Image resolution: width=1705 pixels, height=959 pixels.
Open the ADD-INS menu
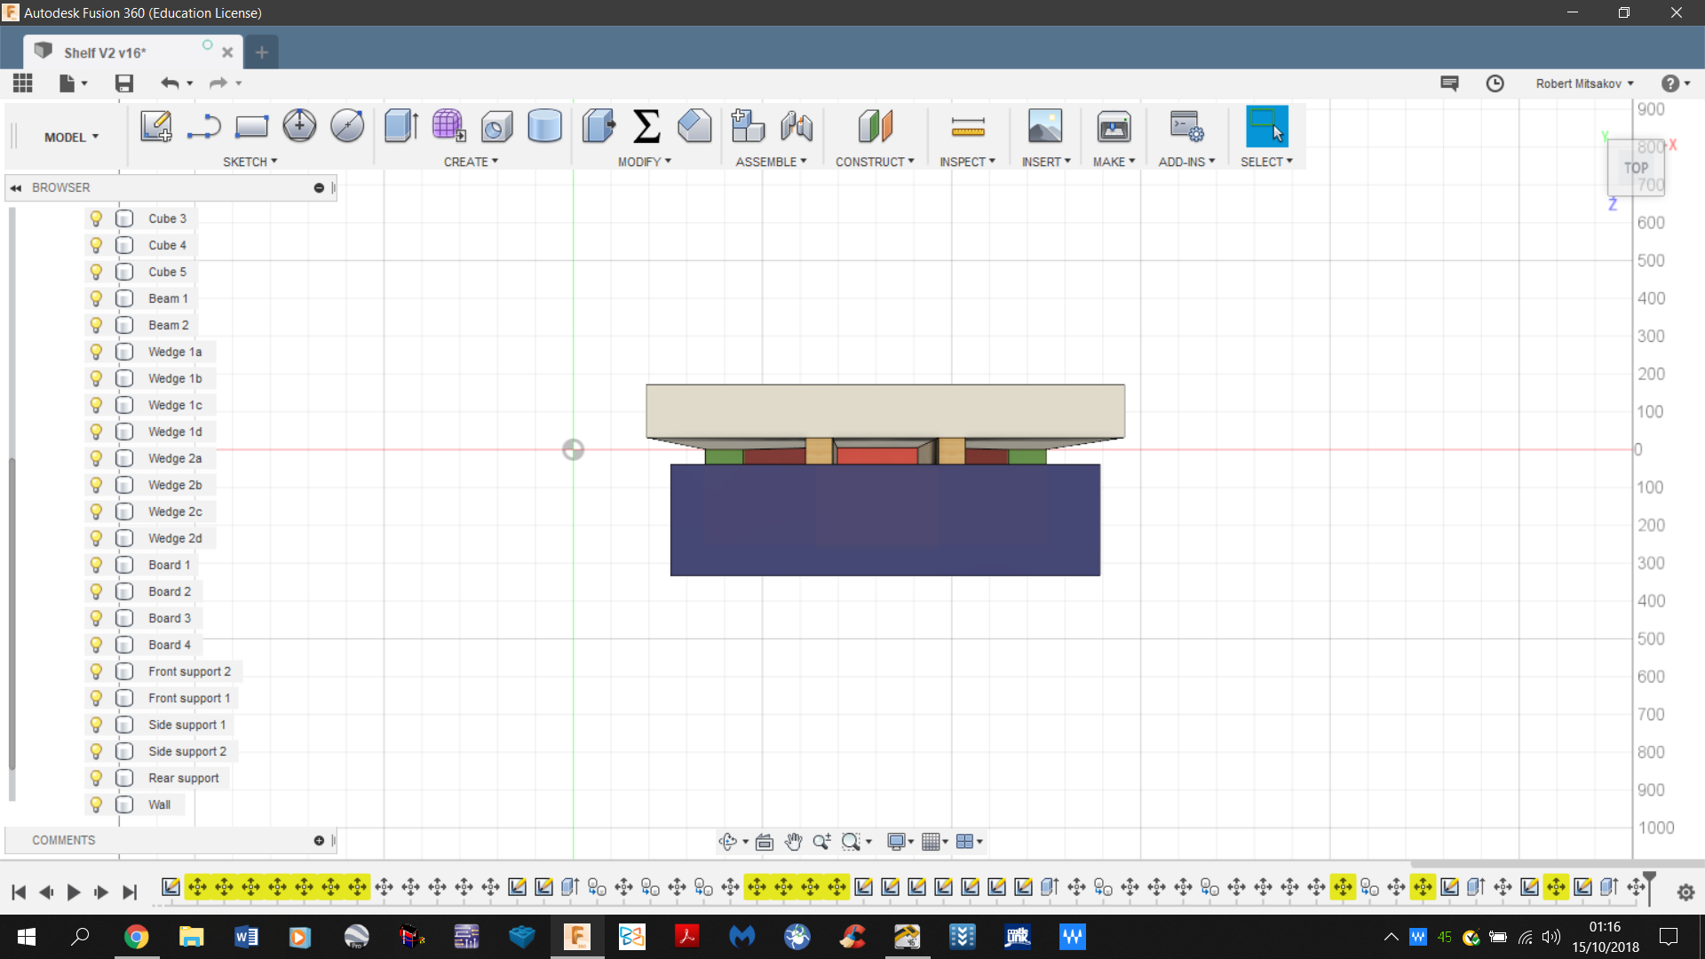pyautogui.click(x=1186, y=162)
